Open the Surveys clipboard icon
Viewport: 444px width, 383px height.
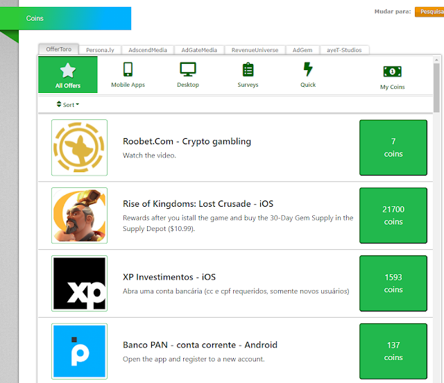pyautogui.click(x=248, y=69)
